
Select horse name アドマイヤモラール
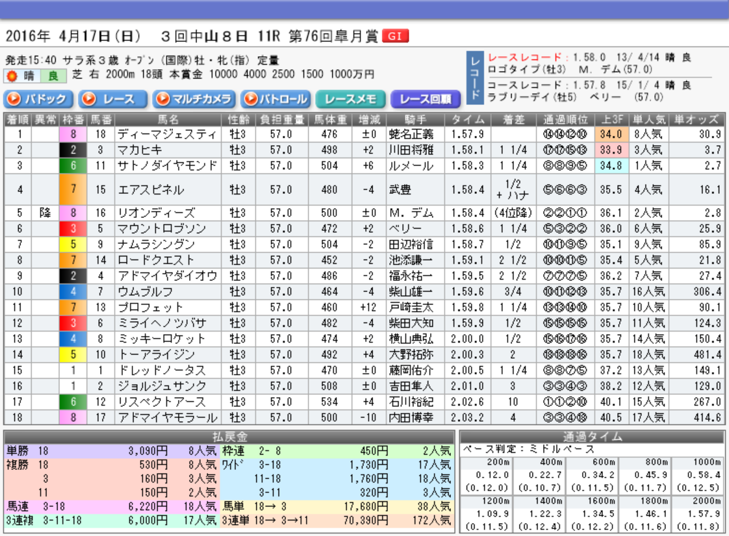pyautogui.click(x=167, y=418)
